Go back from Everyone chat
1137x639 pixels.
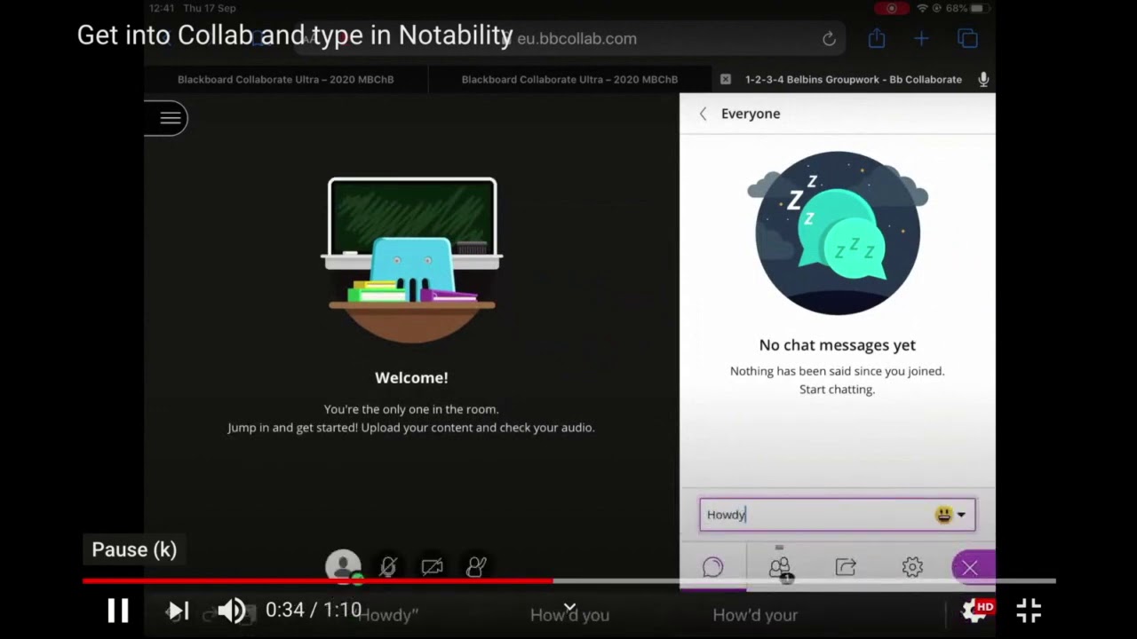click(703, 114)
